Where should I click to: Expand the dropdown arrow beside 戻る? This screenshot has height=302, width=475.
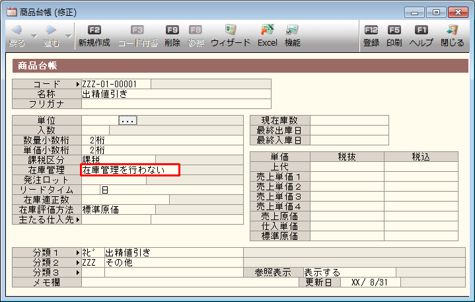(34, 36)
